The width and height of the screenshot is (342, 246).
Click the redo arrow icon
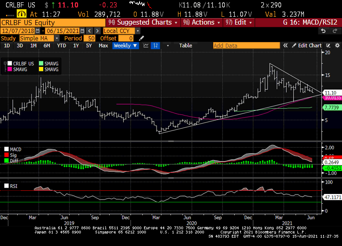(x=335, y=31)
